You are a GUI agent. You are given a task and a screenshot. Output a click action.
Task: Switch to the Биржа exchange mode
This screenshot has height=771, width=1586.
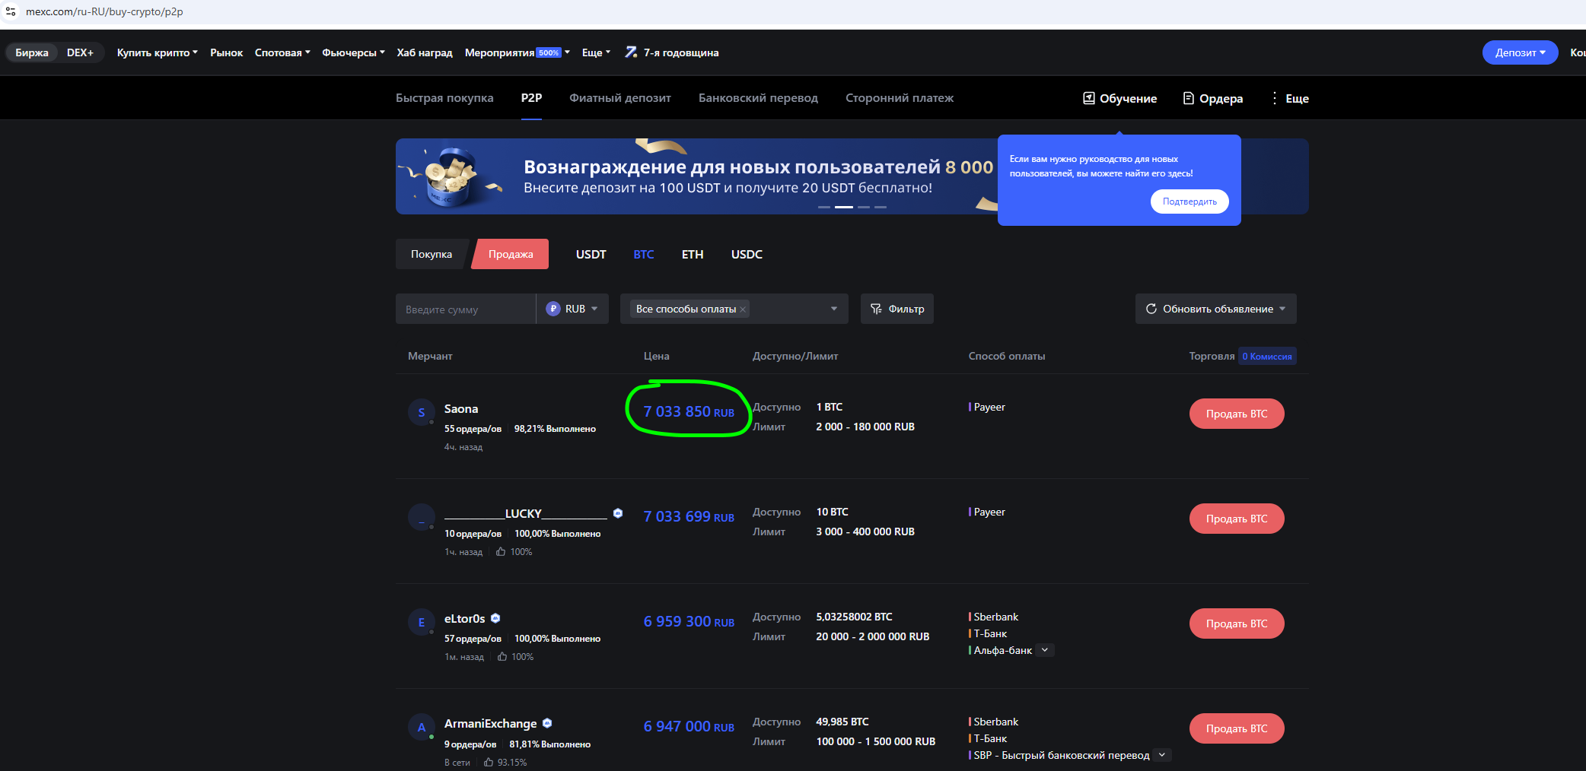(x=32, y=52)
